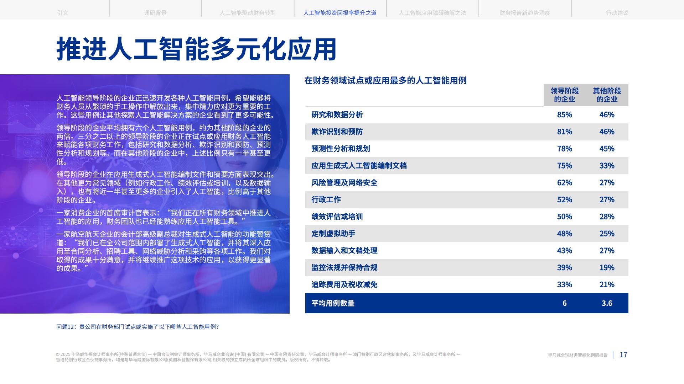Image resolution: width=684 pixels, height=384 pixels.
Task: Click the 毕马威全球财务智能化调研报告 footer title
Action: (578, 355)
